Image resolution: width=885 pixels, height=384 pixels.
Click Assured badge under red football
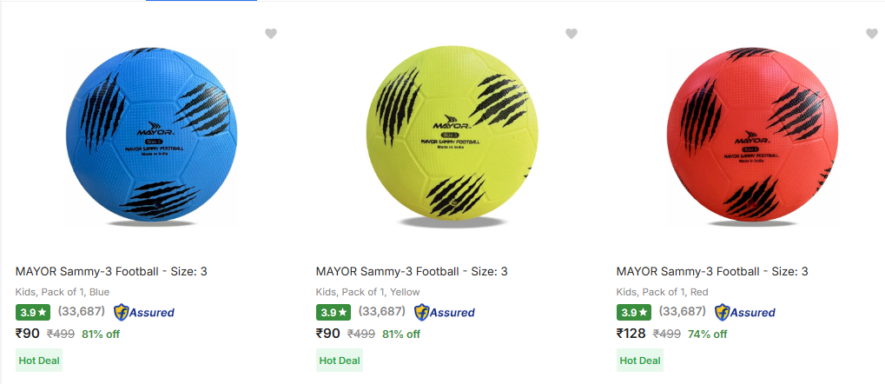(x=745, y=312)
